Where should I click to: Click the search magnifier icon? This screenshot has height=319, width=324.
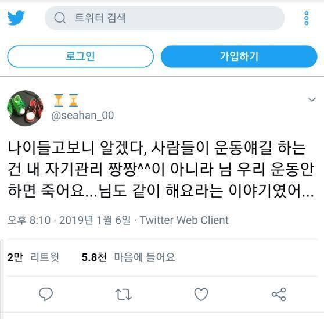pos(60,18)
